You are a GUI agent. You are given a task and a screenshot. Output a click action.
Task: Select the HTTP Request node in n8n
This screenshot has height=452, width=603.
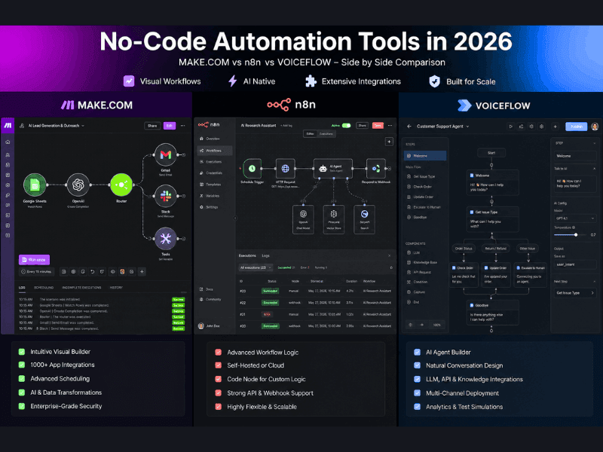[286, 168]
